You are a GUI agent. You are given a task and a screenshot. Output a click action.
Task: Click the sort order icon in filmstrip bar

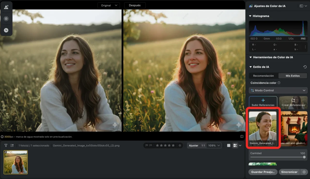click(12, 146)
